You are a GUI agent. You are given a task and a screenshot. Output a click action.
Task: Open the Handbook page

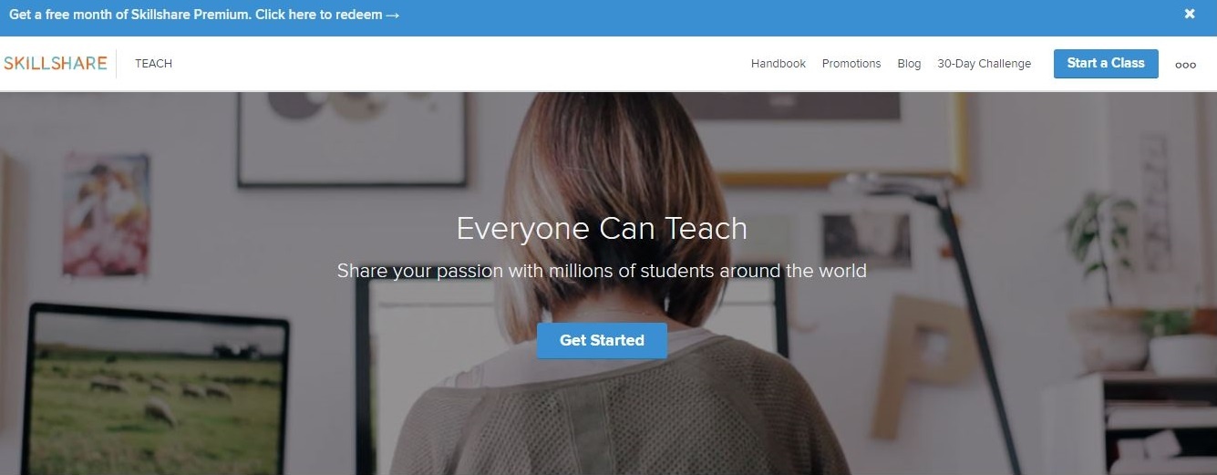[779, 64]
